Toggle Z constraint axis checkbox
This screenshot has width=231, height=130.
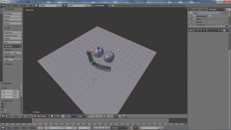[3, 110]
